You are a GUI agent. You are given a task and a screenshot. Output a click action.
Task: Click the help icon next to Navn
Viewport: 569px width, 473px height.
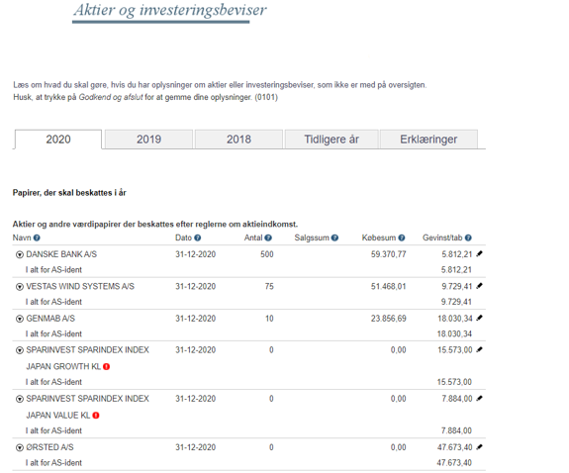37,238
